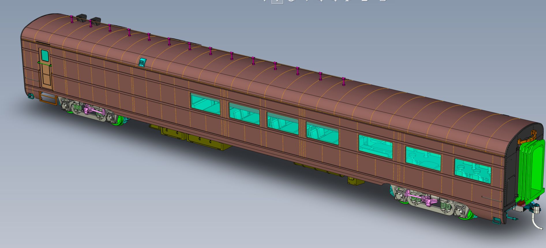
Task: Select the brown paneled door at left end
Action: [x=46, y=76]
